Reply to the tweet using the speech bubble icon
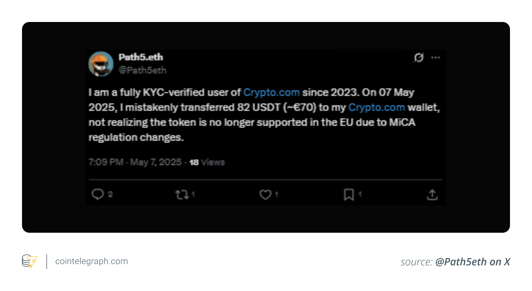Viewport: 532px width, 291px height. pyautogui.click(x=97, y=194)
